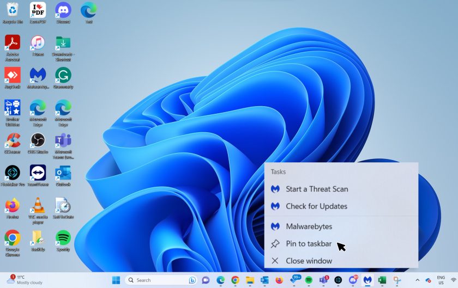This screenshot has height=288, width=458.
Task: Click the Malwarebytes taskbar icon
Action: pyautogui.click(x=367, y=280)
